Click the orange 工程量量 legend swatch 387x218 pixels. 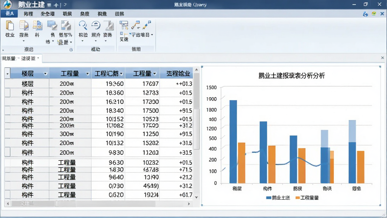pyautogui.click(x=297, y=198)
